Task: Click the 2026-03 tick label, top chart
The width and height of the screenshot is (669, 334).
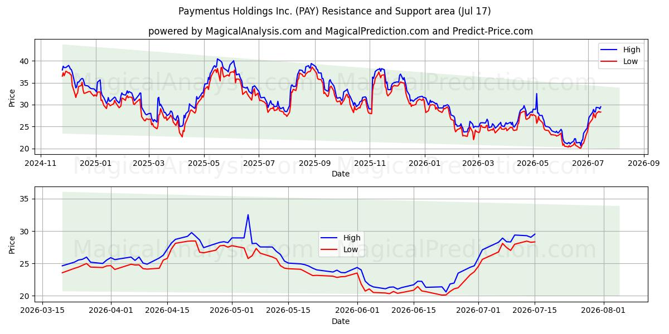Action: point(478,164)
